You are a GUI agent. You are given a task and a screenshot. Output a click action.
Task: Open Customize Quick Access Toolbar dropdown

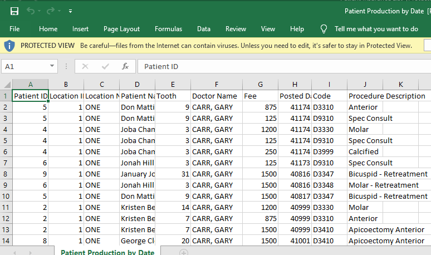click(x=70, y=11)
